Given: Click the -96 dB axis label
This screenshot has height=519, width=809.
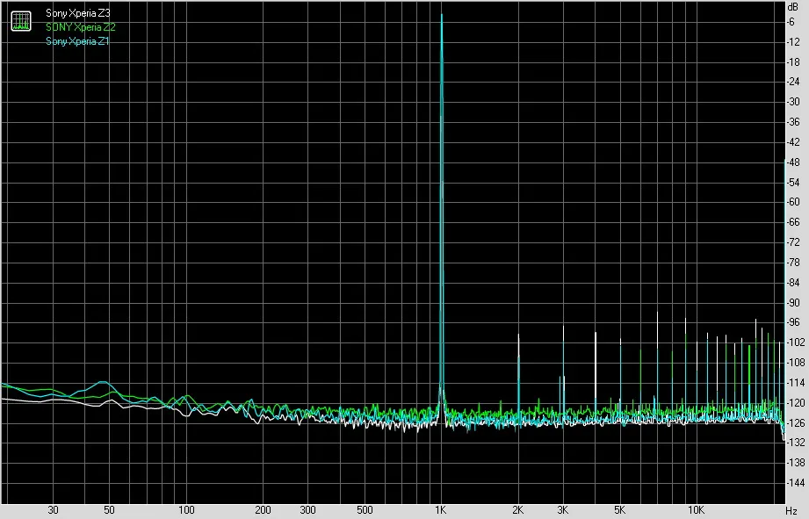Looking at the screenshot, I should click(x=793, y=322).
